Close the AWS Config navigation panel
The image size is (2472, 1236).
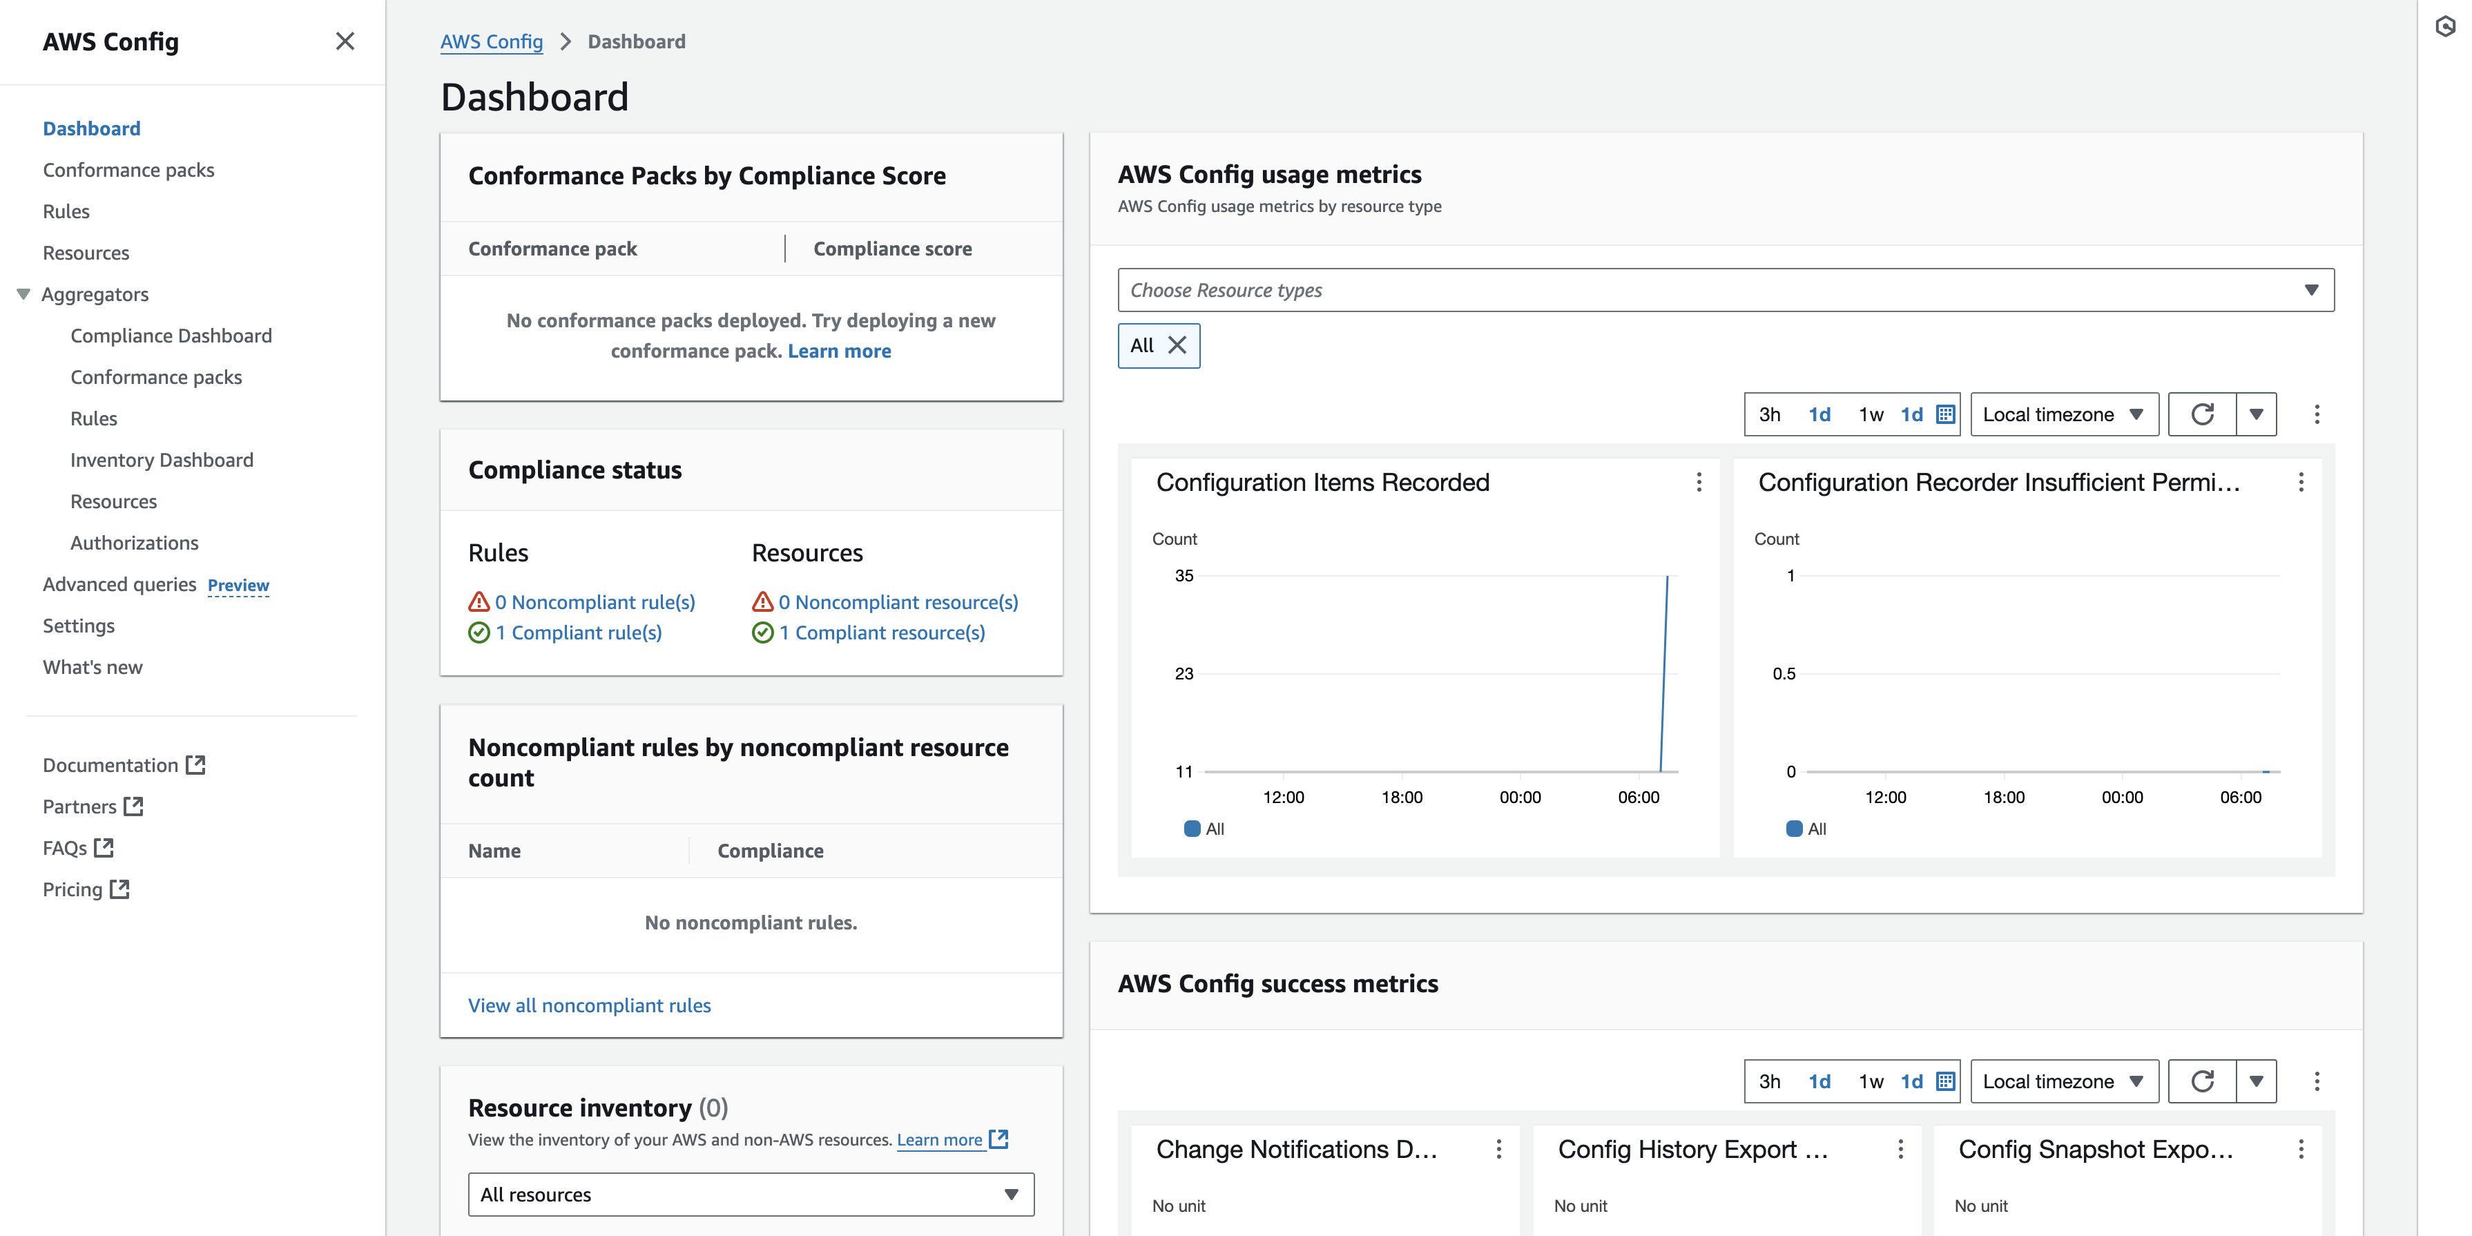click(345, 41)
